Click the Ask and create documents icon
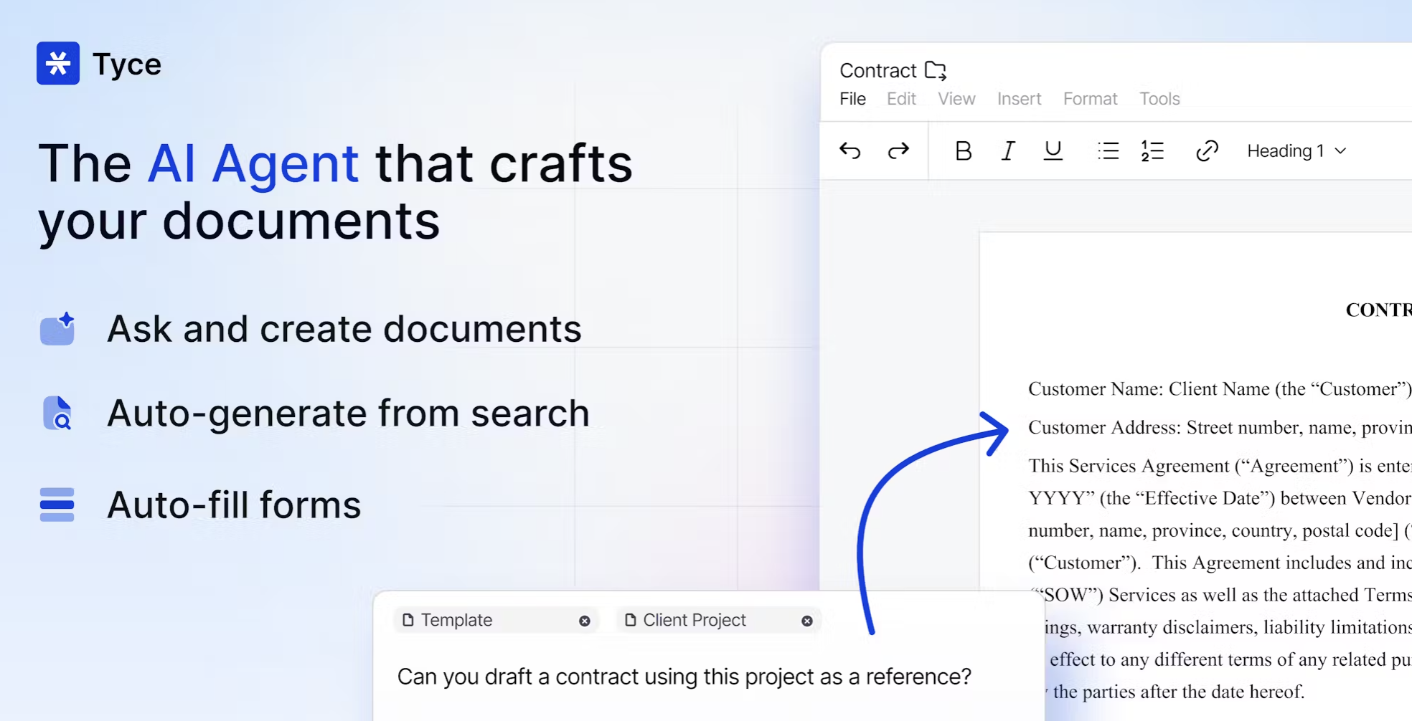 tap(58, 329)
